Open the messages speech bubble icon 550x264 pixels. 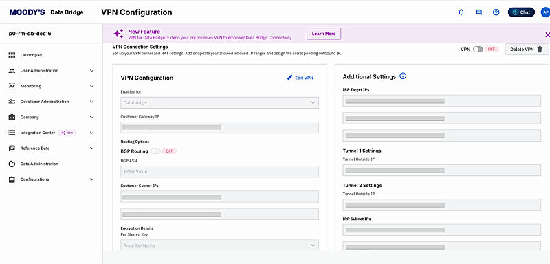478,12
